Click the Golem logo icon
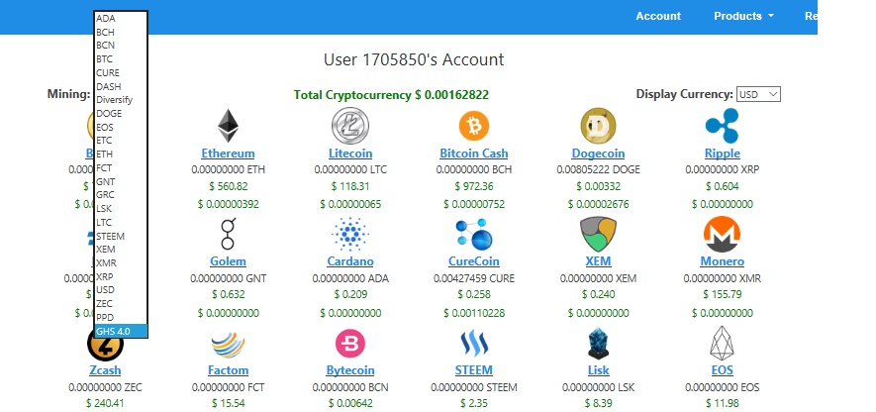This screenshot has width=876, height=412. pyautogui.click(x=228, y=234)
